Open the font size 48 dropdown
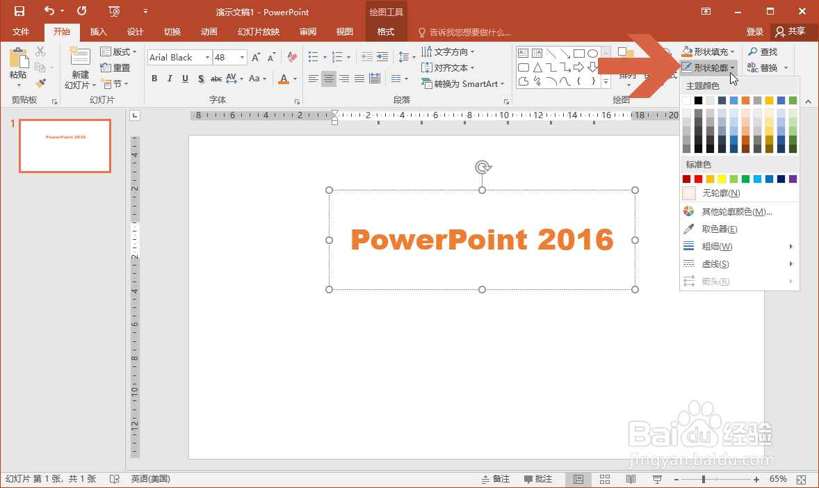Screen dimensions: 819x488 click(x=243, y=58)
